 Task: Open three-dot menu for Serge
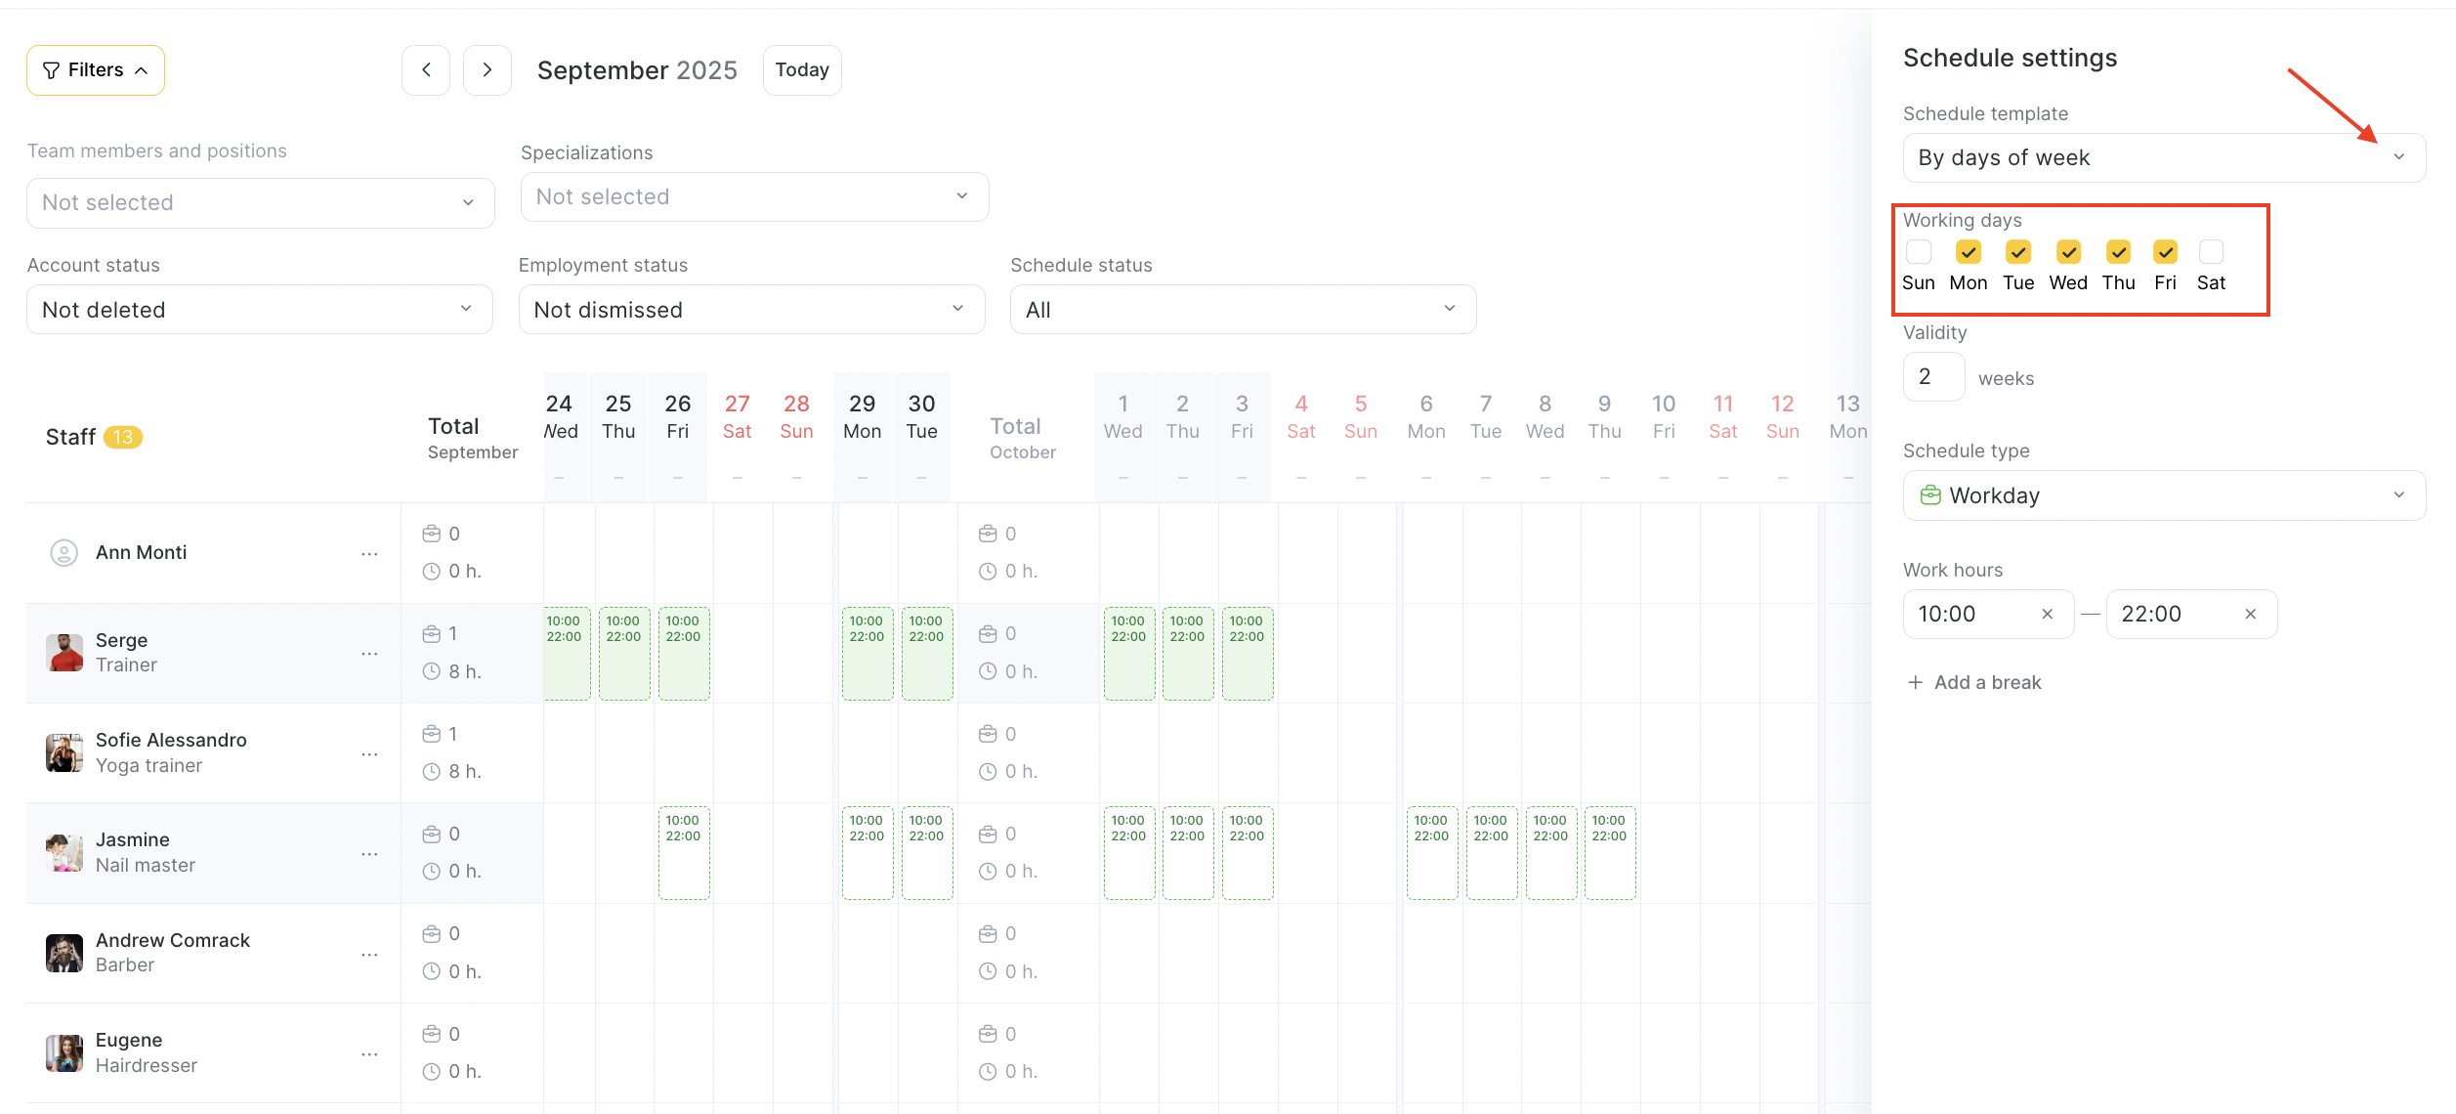coord(369,654)
